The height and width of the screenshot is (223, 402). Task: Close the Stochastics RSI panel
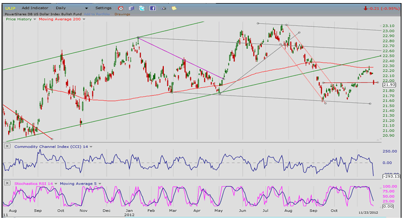7,183
